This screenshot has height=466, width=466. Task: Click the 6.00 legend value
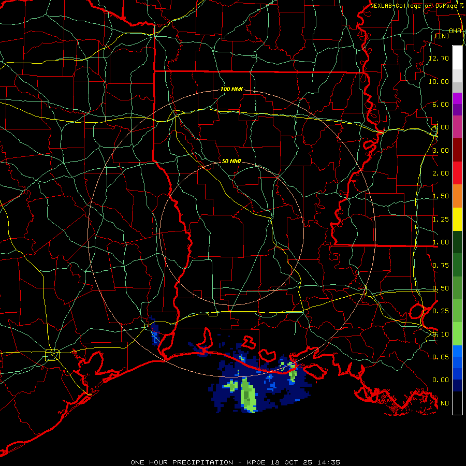pos(441,104)
